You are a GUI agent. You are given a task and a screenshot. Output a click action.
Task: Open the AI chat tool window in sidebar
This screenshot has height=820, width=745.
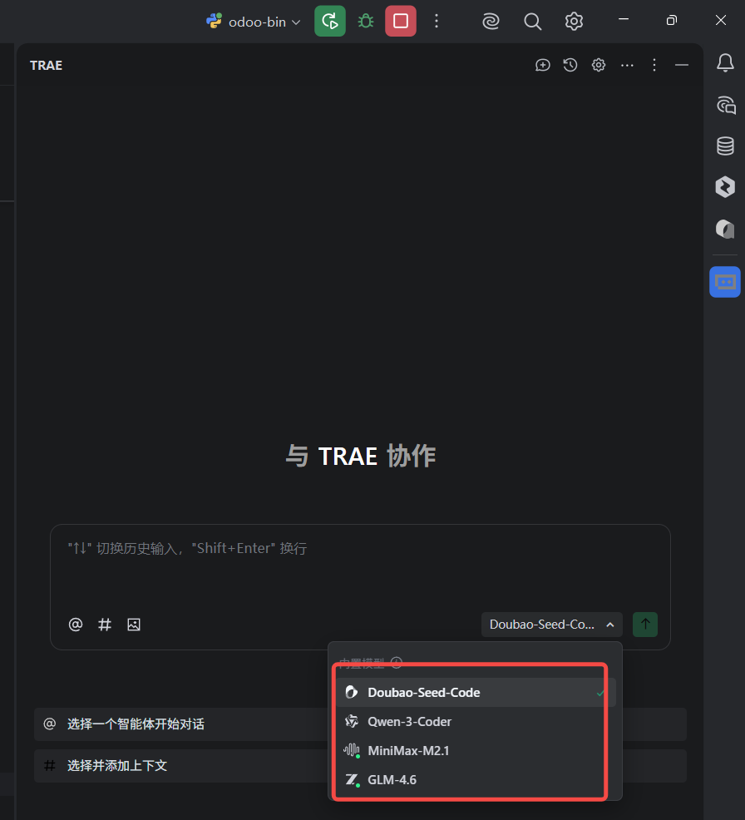[x=725, y=105]
